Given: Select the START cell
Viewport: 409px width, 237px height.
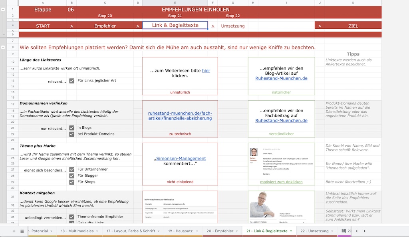Looking at the screenshot, I should [43, 26].
